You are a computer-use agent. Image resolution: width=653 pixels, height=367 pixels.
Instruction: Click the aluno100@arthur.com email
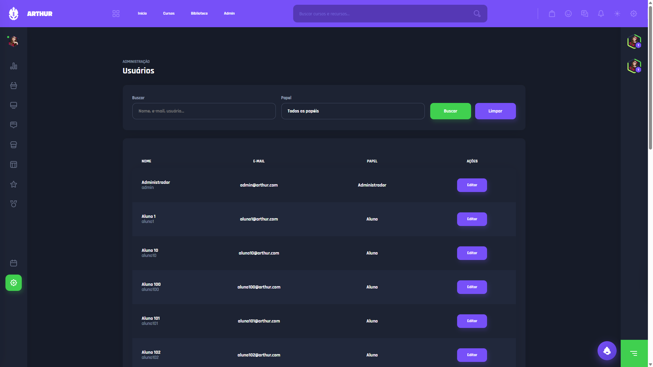click(x=259, y=287)
